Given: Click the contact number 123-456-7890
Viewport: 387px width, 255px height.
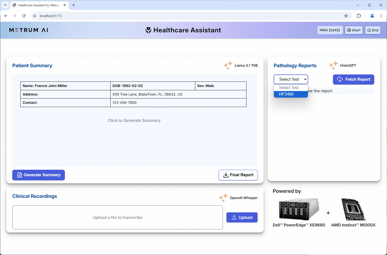Looking at the screenshot, I should click(124, 103).
